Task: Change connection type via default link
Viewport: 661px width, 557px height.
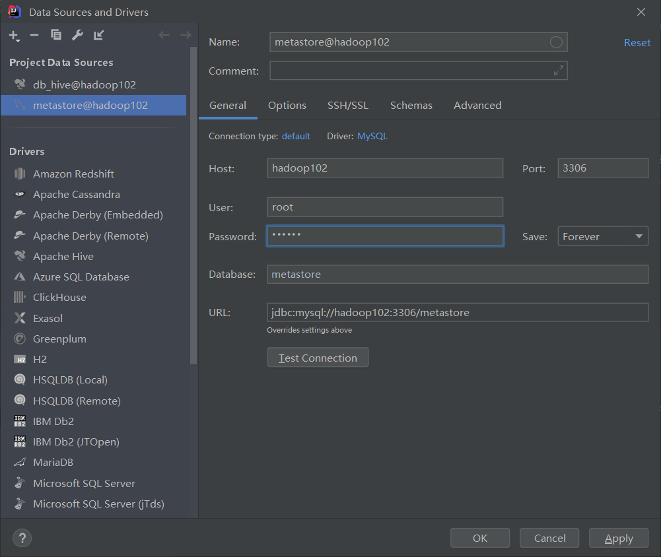Action: tap(296, 136)
